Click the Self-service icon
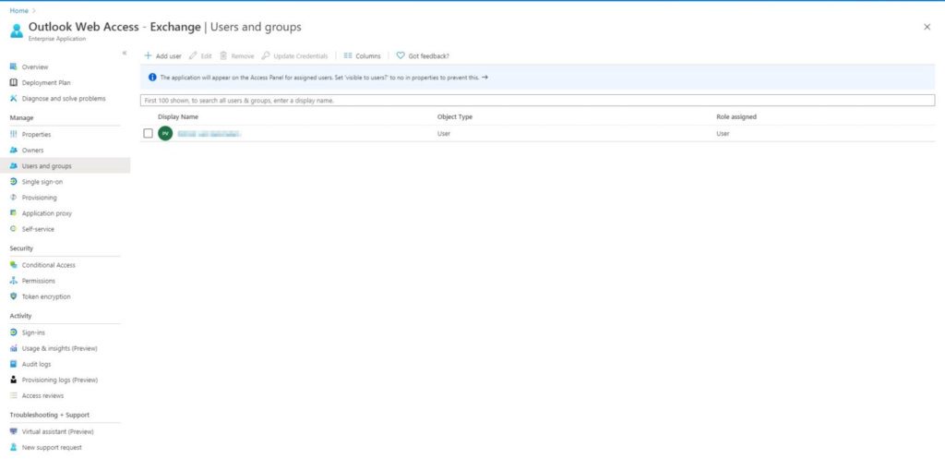Screen dimensions: 945x459 pos(13,229)
